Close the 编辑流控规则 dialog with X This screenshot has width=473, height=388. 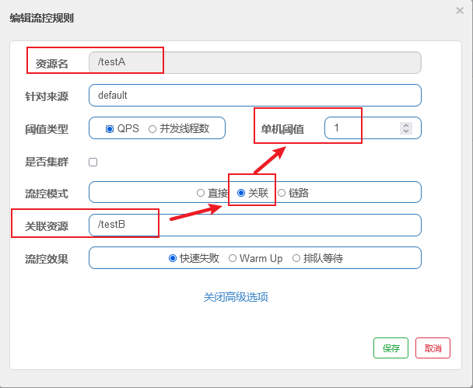pyautogui.click(x=460, y=10)
